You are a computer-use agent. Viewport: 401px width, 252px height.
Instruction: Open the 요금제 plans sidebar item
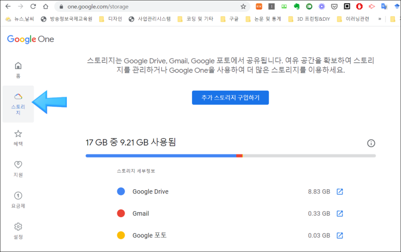tap(18, 200)
